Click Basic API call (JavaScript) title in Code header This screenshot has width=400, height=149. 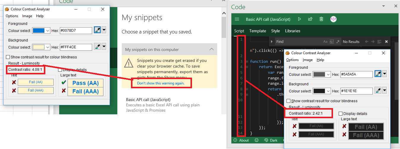coord(268,19)
